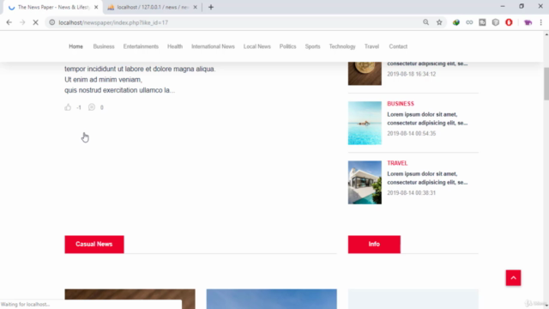
Task: Click the coin article thumbnail
Action: coord(365,73)
